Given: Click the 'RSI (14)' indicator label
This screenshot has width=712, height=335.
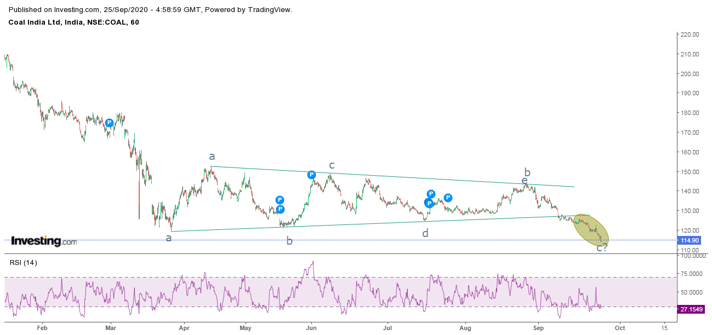Looking at the screenshot, I should pos(24,263).
